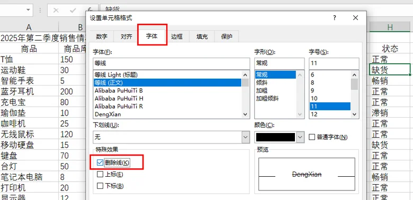
Task: Switch to the 数字 tab
Action: (102, 36)
